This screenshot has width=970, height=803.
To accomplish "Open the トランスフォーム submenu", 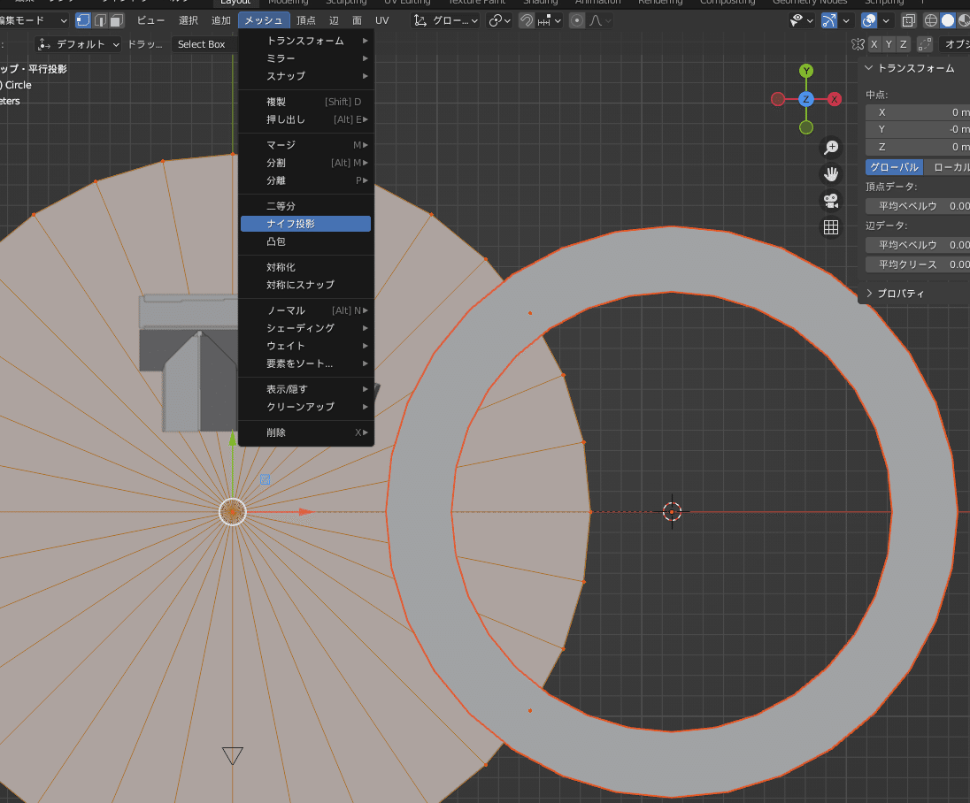I will (306, 41).
